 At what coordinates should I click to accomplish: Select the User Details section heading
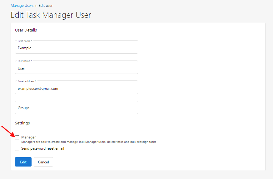[26, 30]
